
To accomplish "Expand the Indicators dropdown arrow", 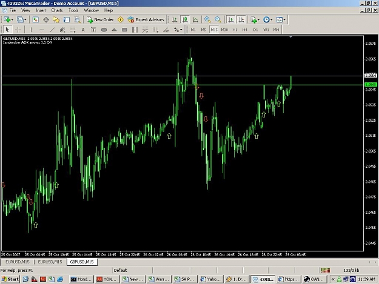I will [258, 20].
